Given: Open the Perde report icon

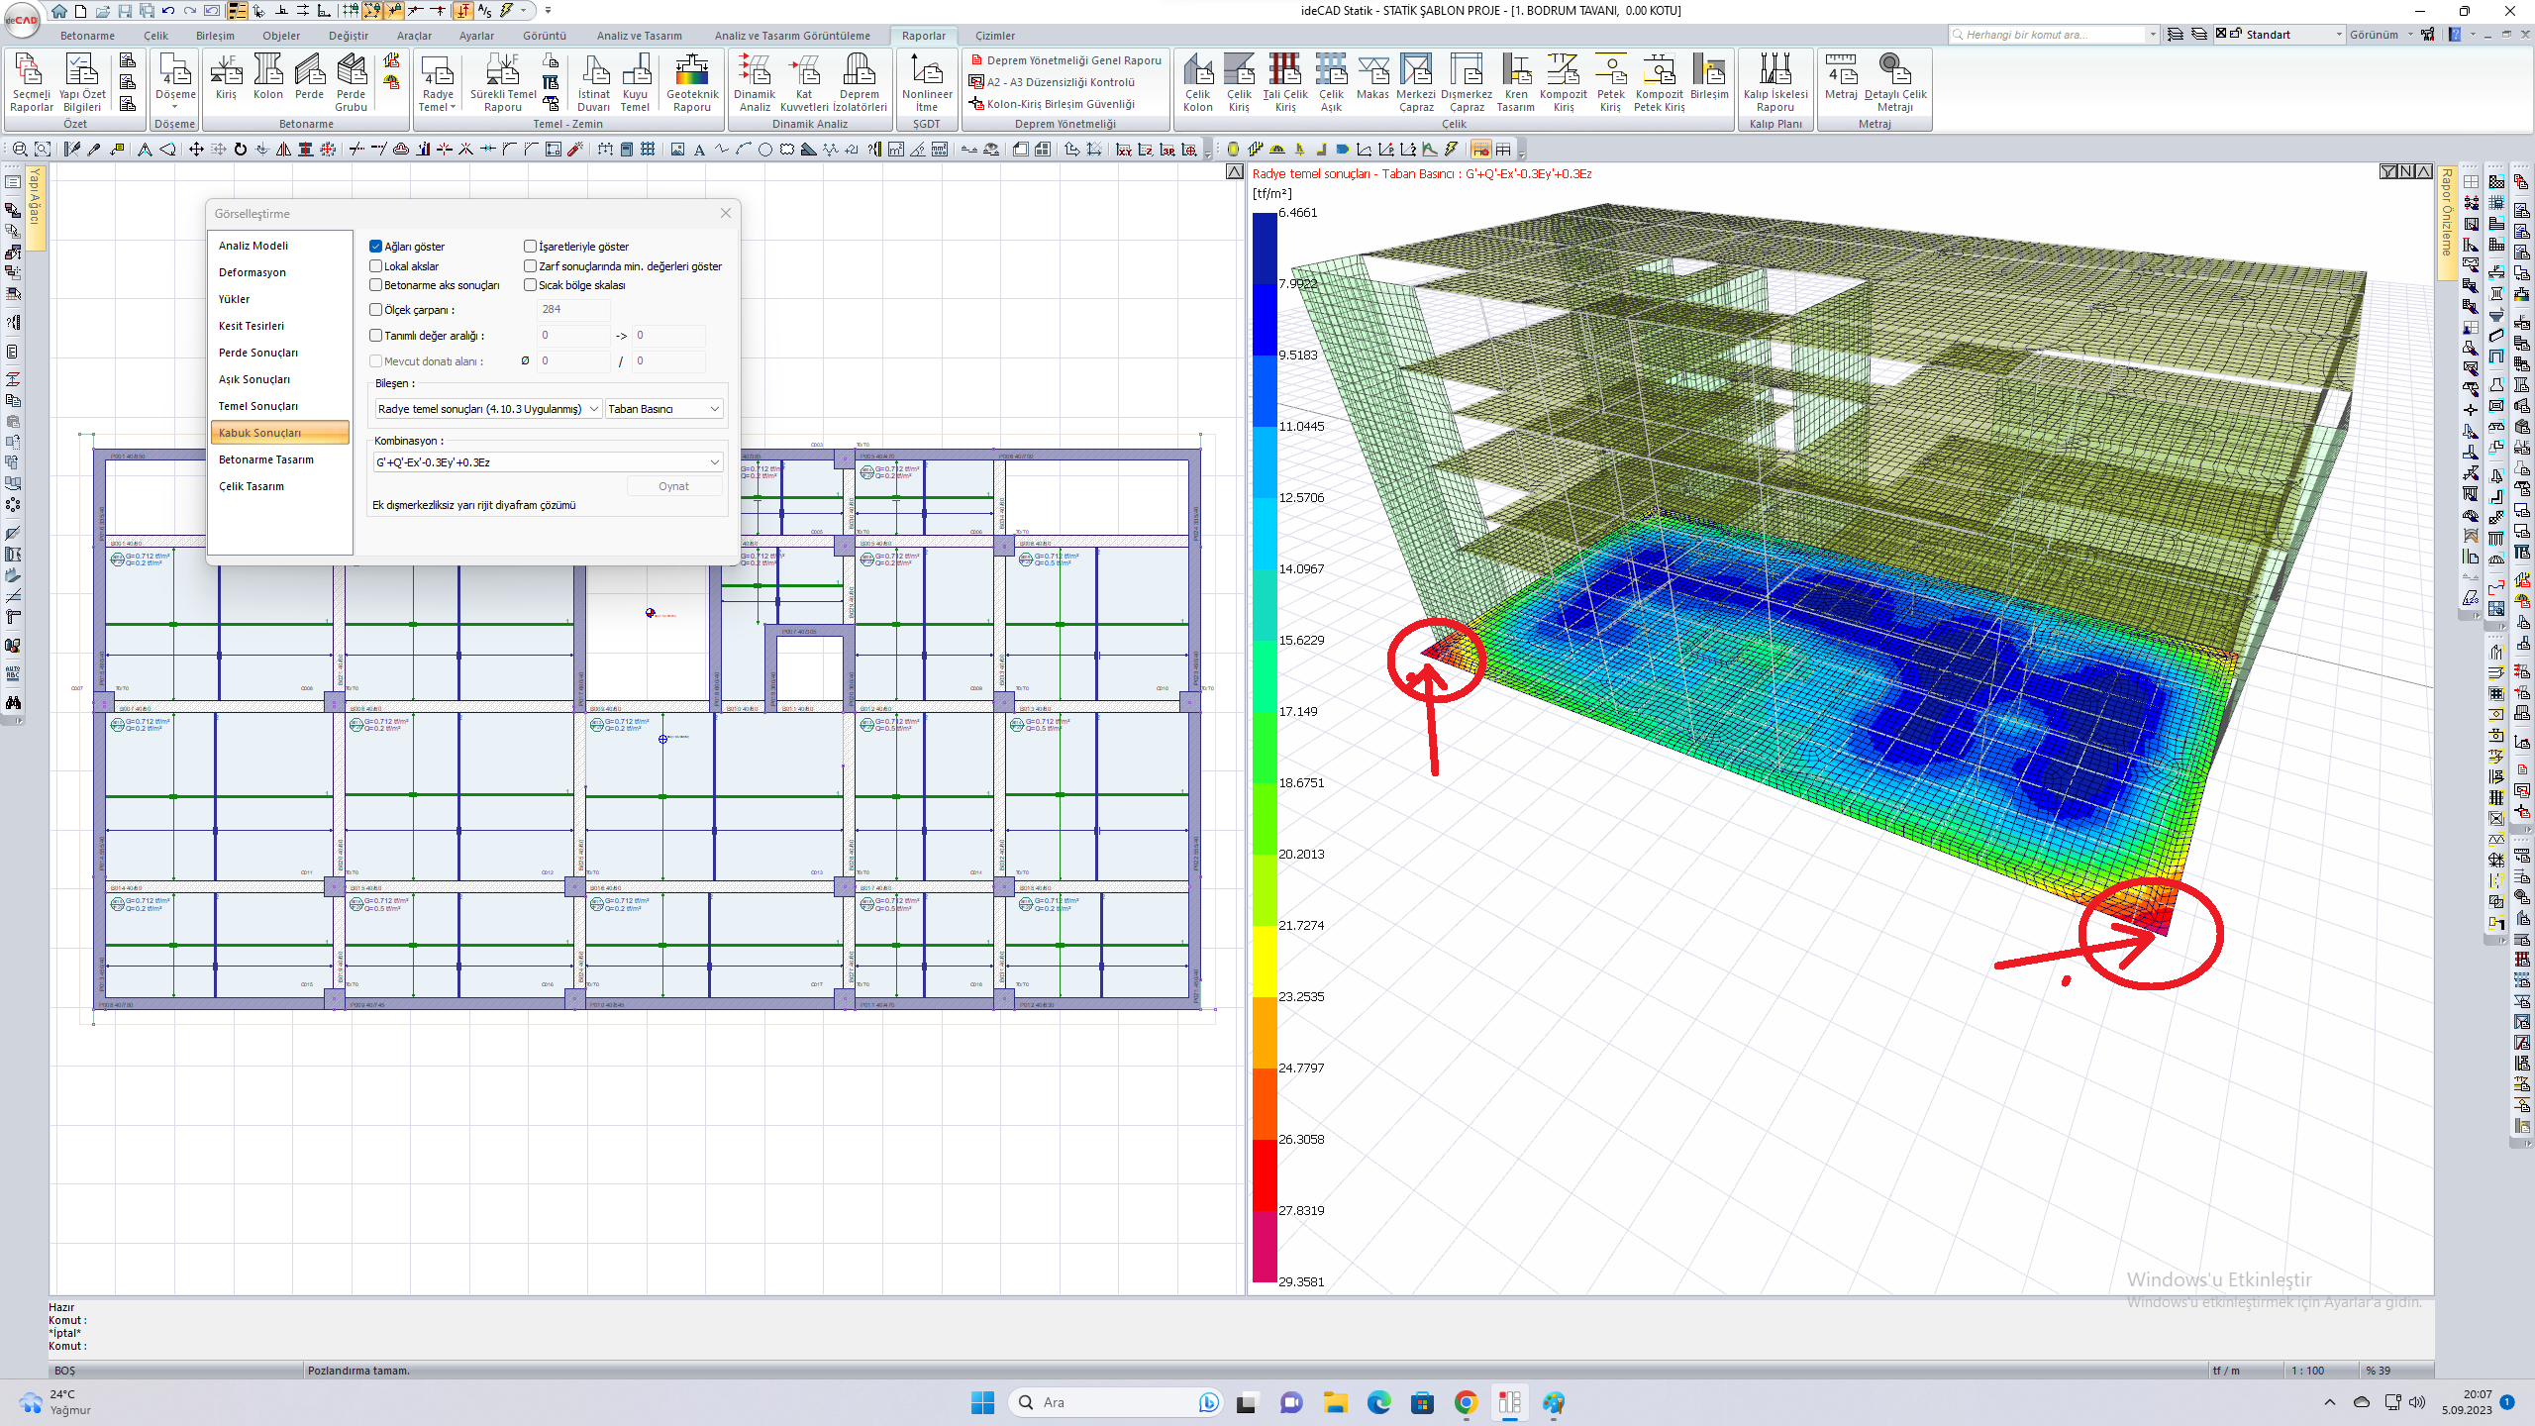Looking at the screenshot, I should point(309,77).
